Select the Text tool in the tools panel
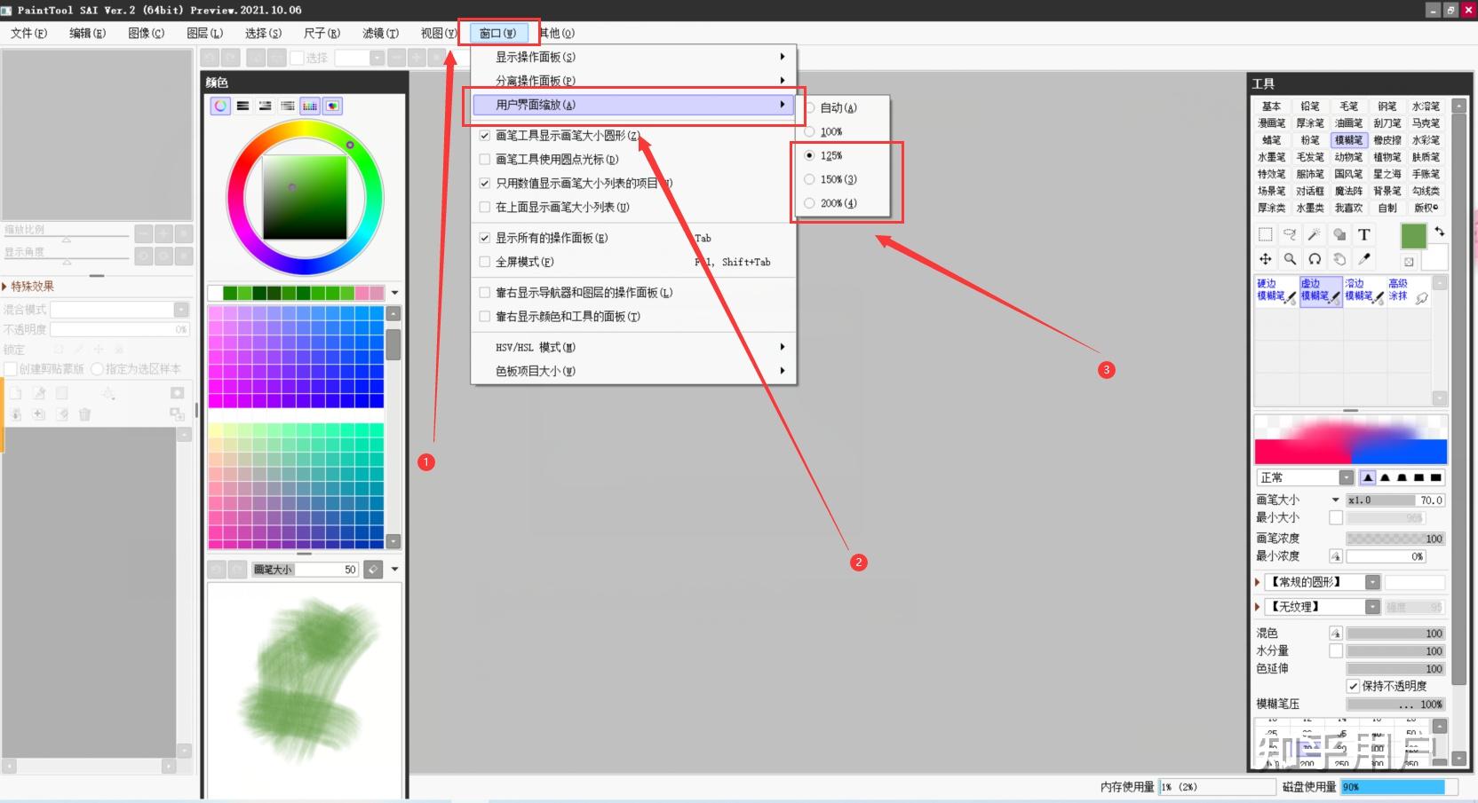 click(1364, 235)
